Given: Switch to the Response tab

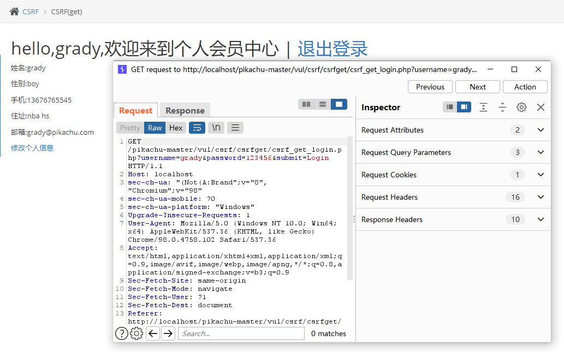Looking at the screenshot, I should pyautogui.click(x=185, y=111).
